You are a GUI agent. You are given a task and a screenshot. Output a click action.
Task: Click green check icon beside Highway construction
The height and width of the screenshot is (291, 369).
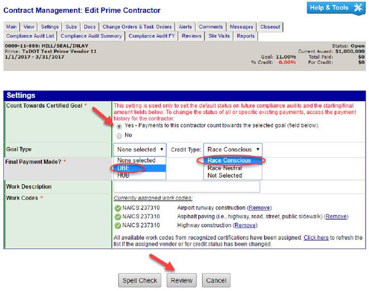pos(117,225)
